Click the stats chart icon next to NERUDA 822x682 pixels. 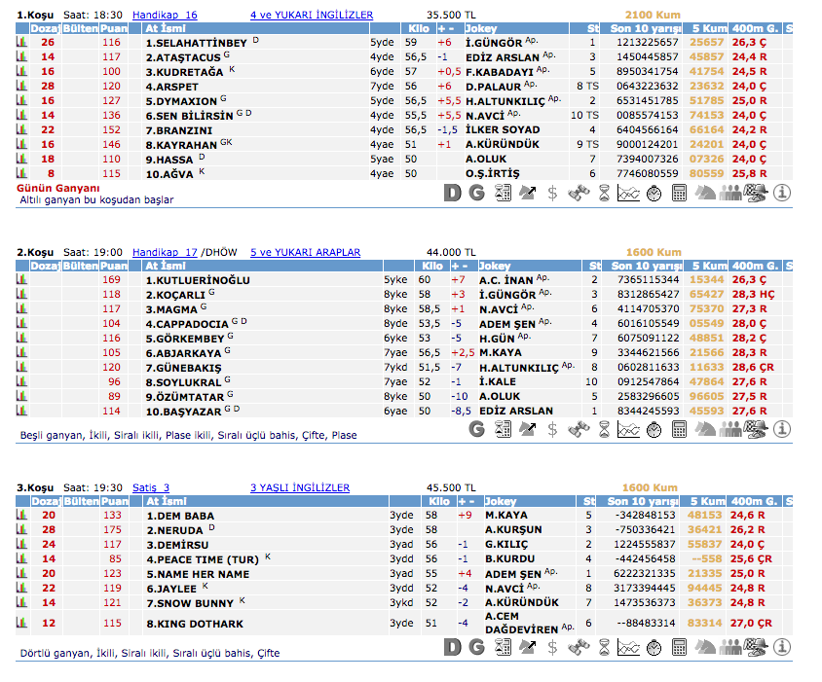click(x=21, y=530)
